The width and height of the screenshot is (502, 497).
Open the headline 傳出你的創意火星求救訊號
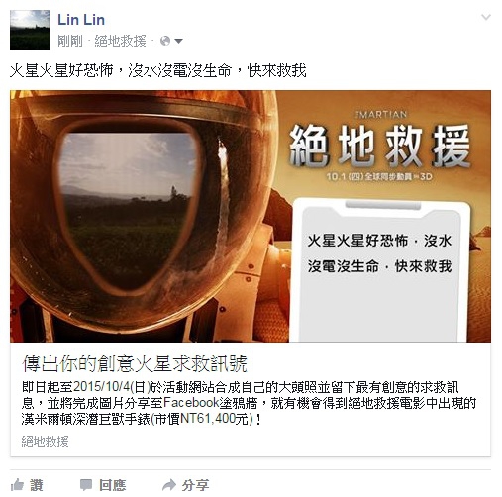(x=135, y=364)
